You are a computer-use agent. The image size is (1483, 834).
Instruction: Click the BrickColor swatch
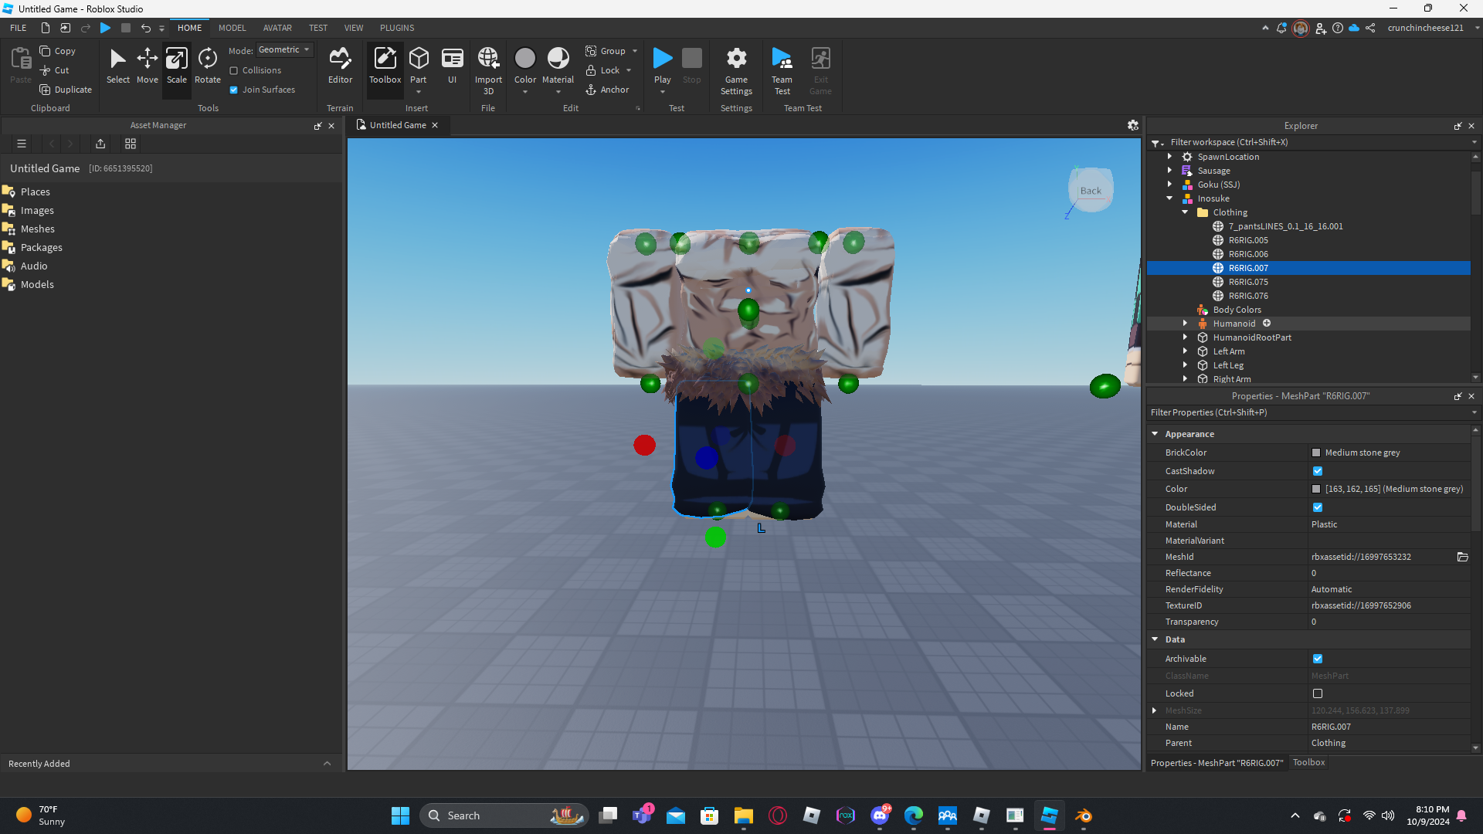tap(1316, 453)
